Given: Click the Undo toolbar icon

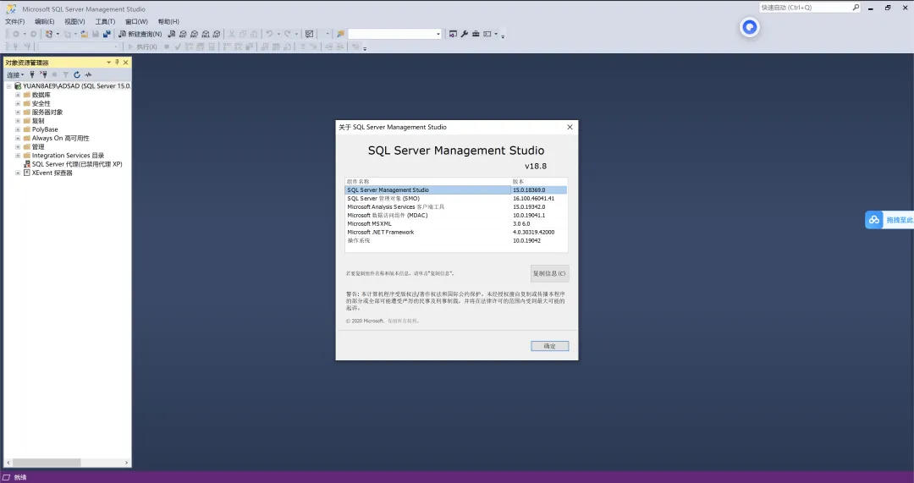Looking at the screenshot, I should [269, 34].
